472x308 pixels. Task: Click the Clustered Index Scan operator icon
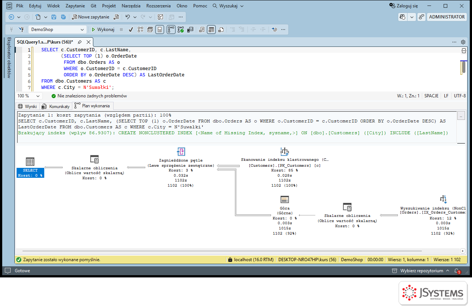pyautogui.click(x=285, y=151)
